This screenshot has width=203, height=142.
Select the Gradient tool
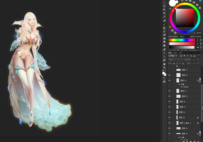click(x=164, y=38)
